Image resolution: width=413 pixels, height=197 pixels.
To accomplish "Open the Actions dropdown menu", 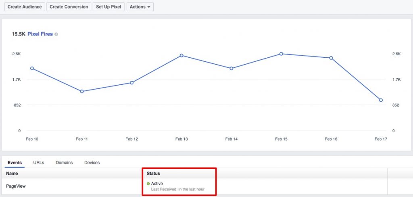I will 140,7.
